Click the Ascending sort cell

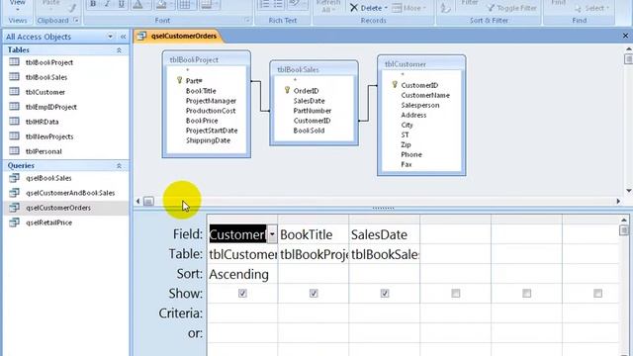point(242,274)
